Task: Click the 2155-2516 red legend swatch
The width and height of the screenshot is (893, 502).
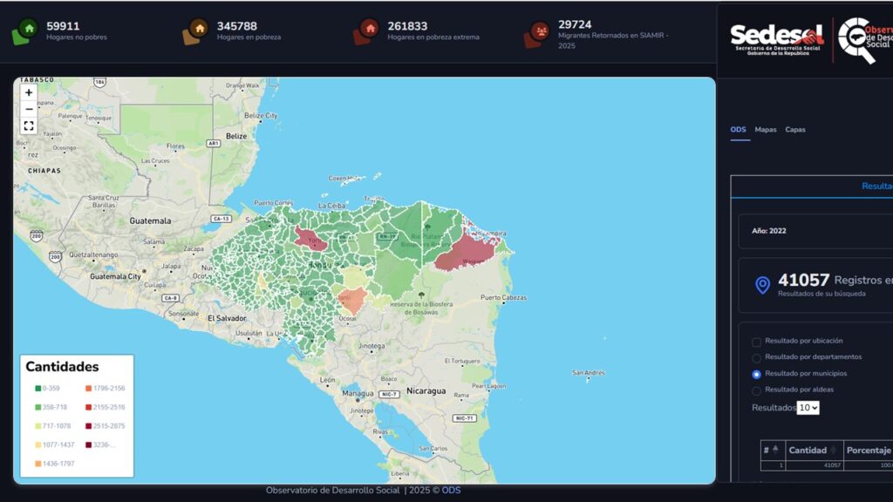Action: pos(88,407)
